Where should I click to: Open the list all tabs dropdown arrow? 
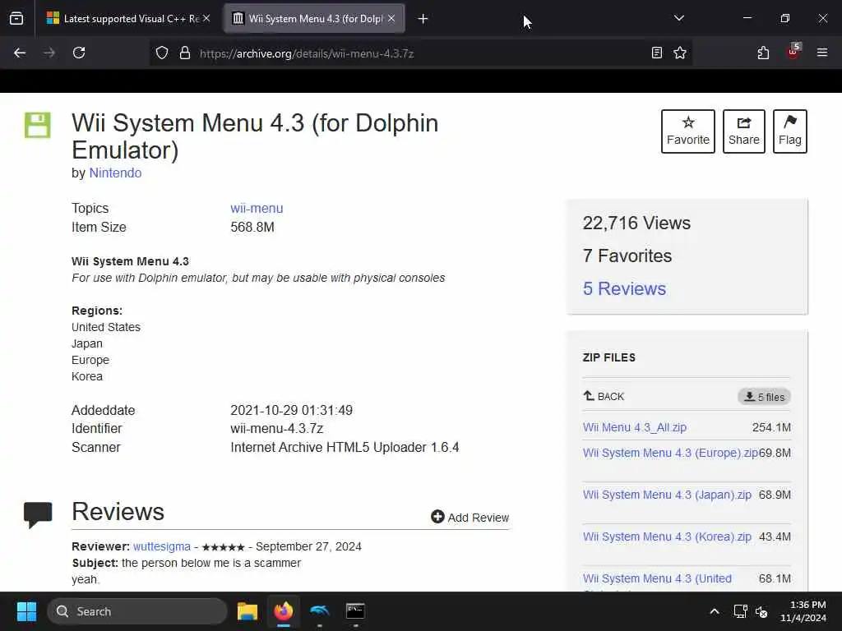pos(678,18)
